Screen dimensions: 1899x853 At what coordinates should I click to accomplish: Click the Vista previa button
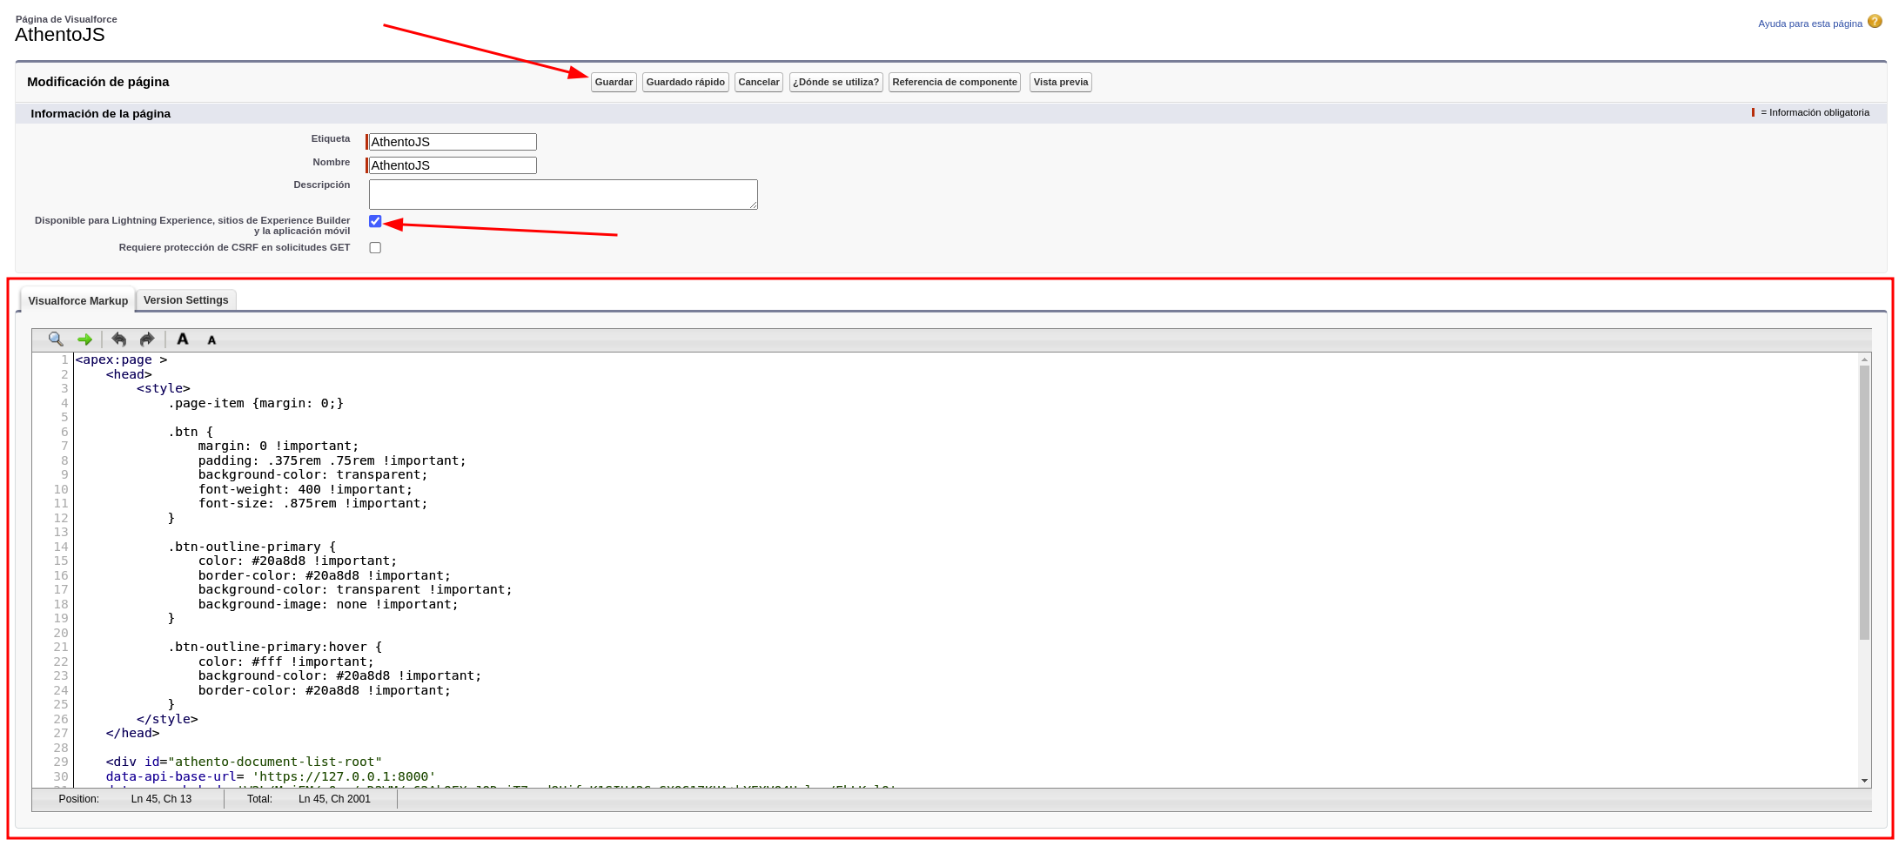(x=1060, y=82)
